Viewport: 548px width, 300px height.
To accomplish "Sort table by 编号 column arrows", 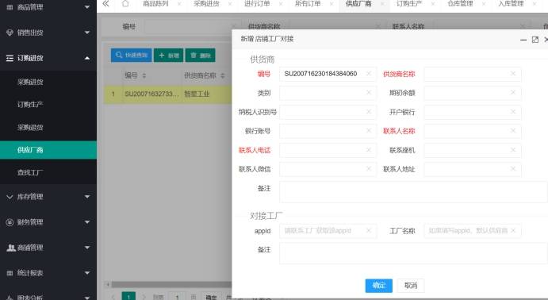I will pos(144,75).
